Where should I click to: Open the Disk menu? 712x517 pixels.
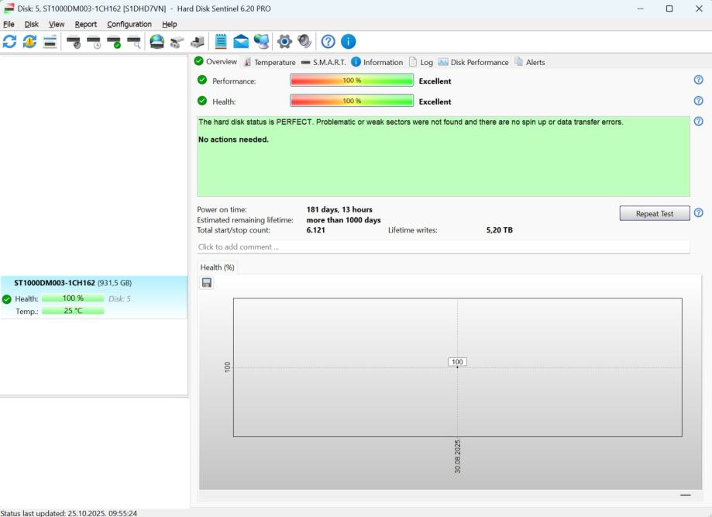click(31, 24)
